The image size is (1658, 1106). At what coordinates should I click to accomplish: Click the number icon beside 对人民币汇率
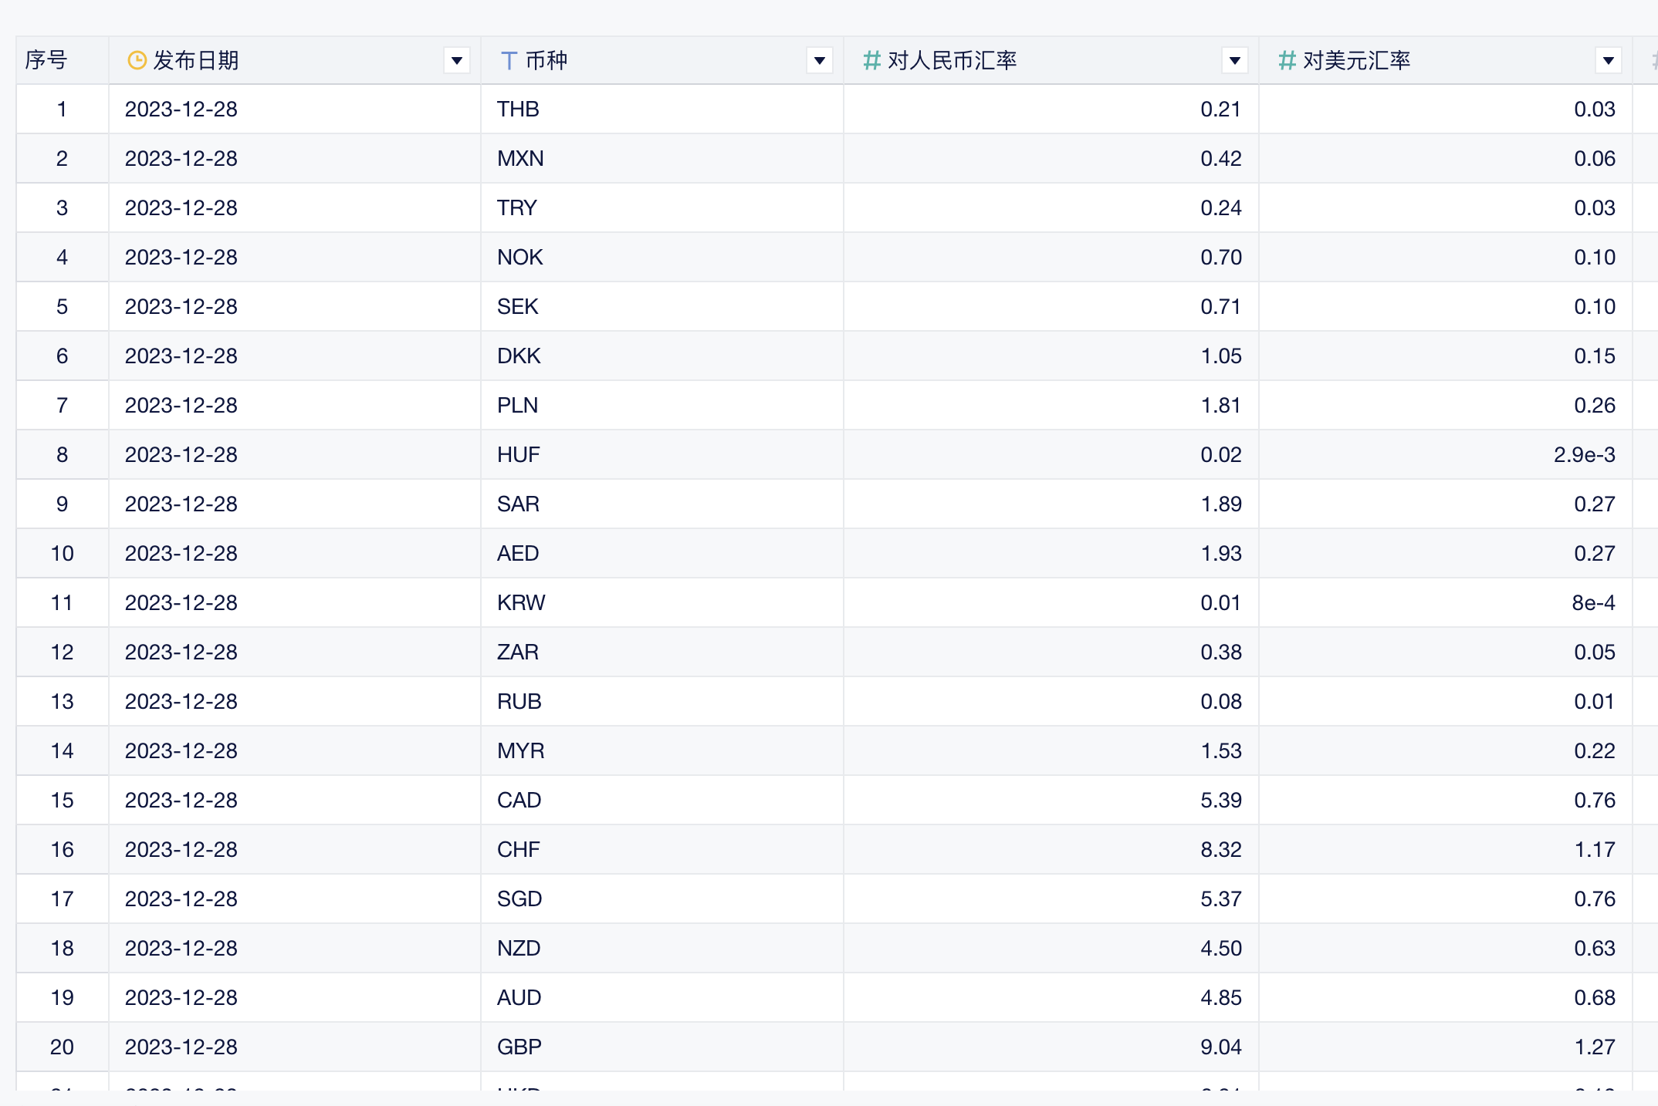pyautogui.click(x=871, y=59)
